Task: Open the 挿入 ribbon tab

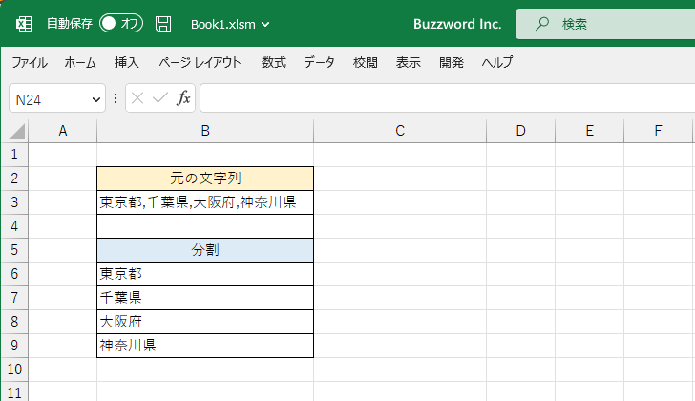Action: (126, 62)
